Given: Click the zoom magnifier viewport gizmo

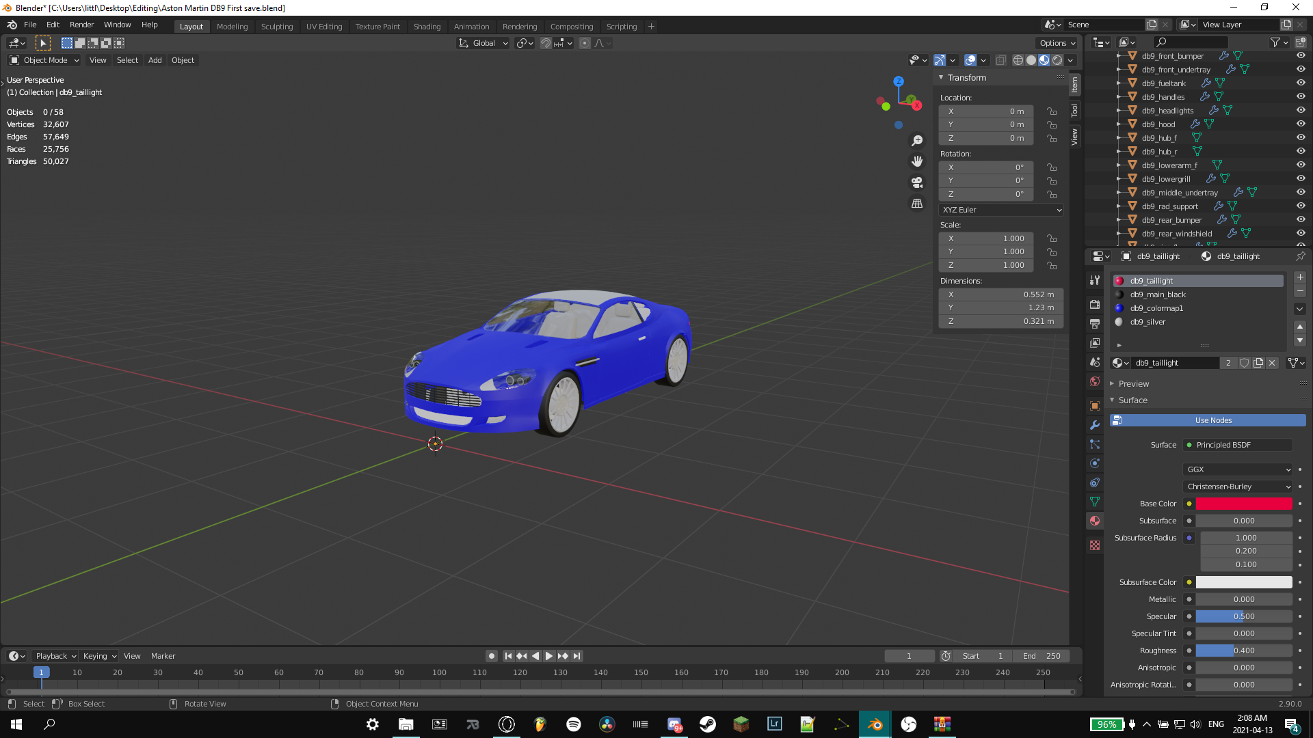Looking at the screenshot, I should tap(917, 141).
